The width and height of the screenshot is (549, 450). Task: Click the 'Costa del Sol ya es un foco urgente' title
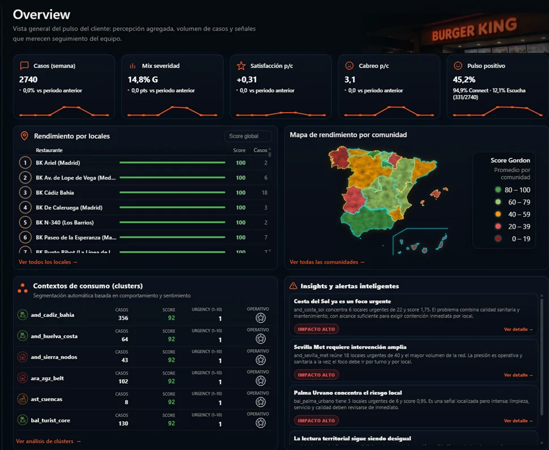[342, 301]
